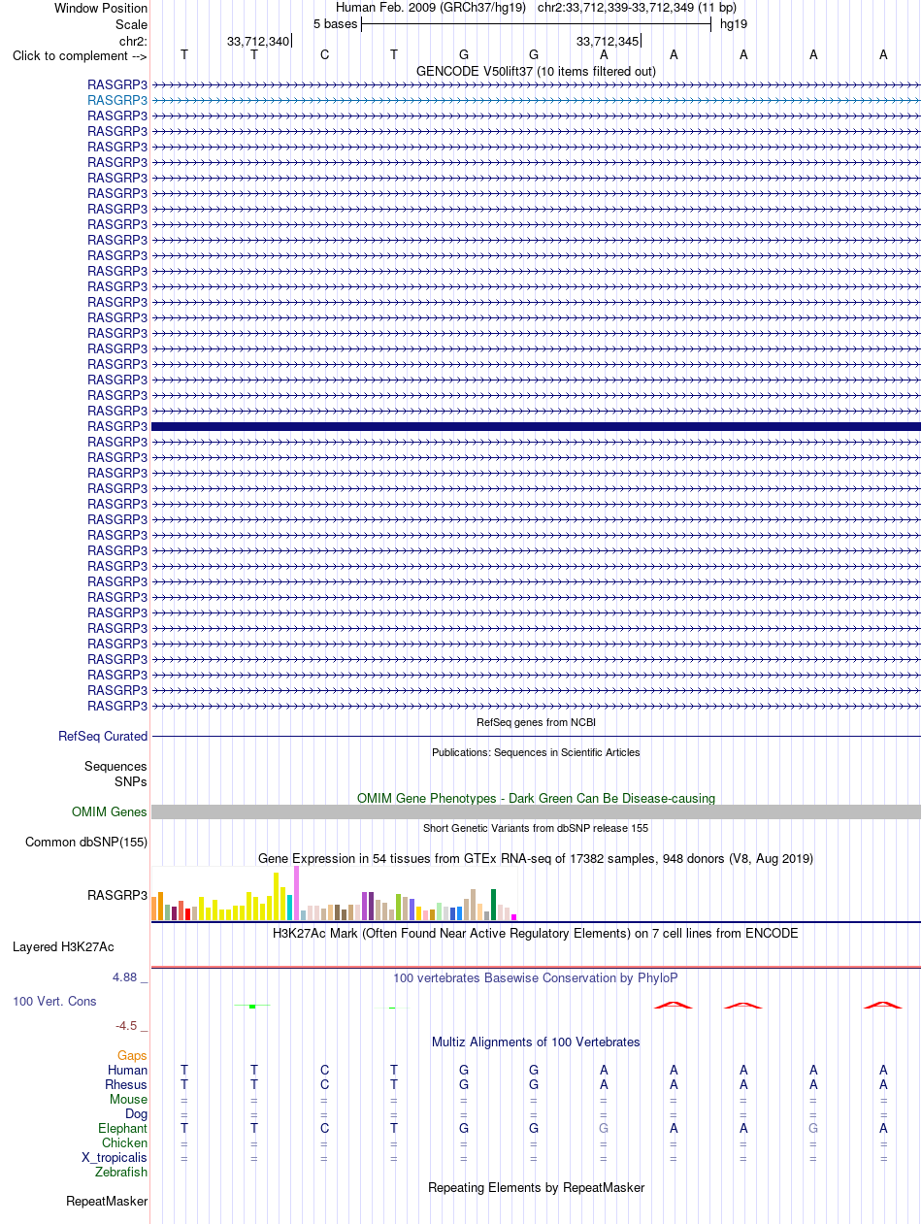This screenshot has width=922, height=1224.
Task: Click the light blue RASGRP3 transcript label
Action: [x=117, y=100]
